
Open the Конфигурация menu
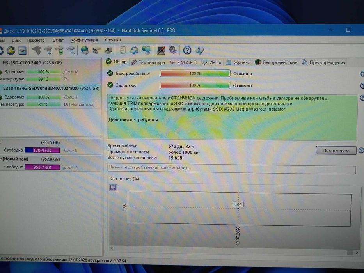(84, 40)
